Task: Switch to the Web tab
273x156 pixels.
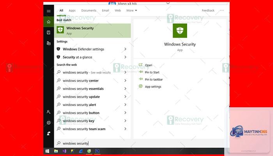Action: click(x=118, y=11)
